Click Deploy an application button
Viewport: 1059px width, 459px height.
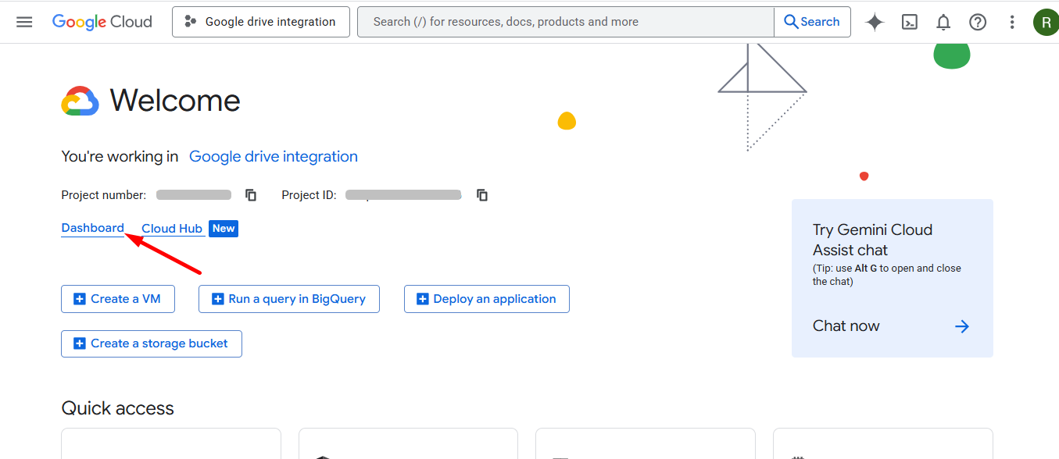486,299
